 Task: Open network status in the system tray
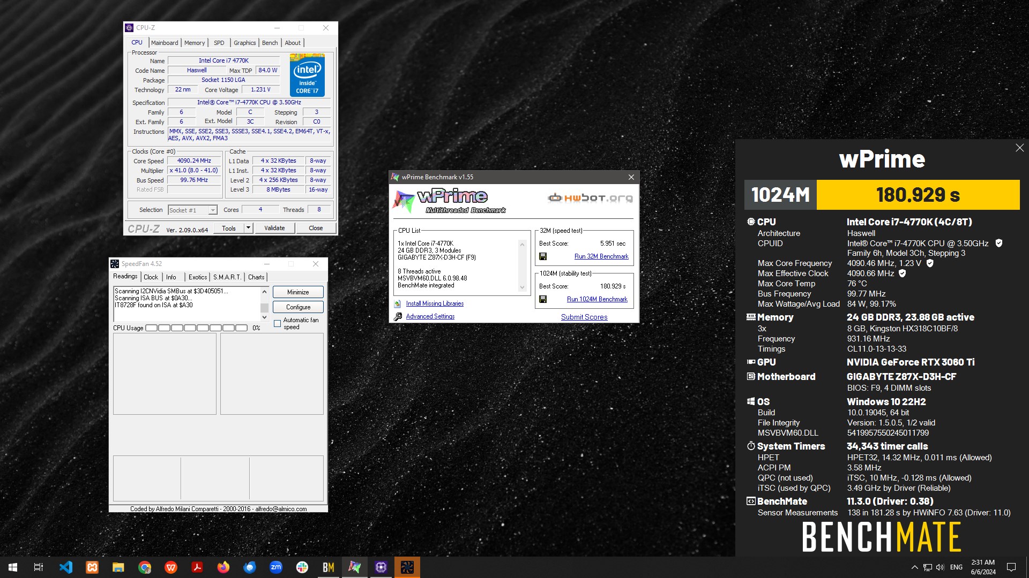927,567
